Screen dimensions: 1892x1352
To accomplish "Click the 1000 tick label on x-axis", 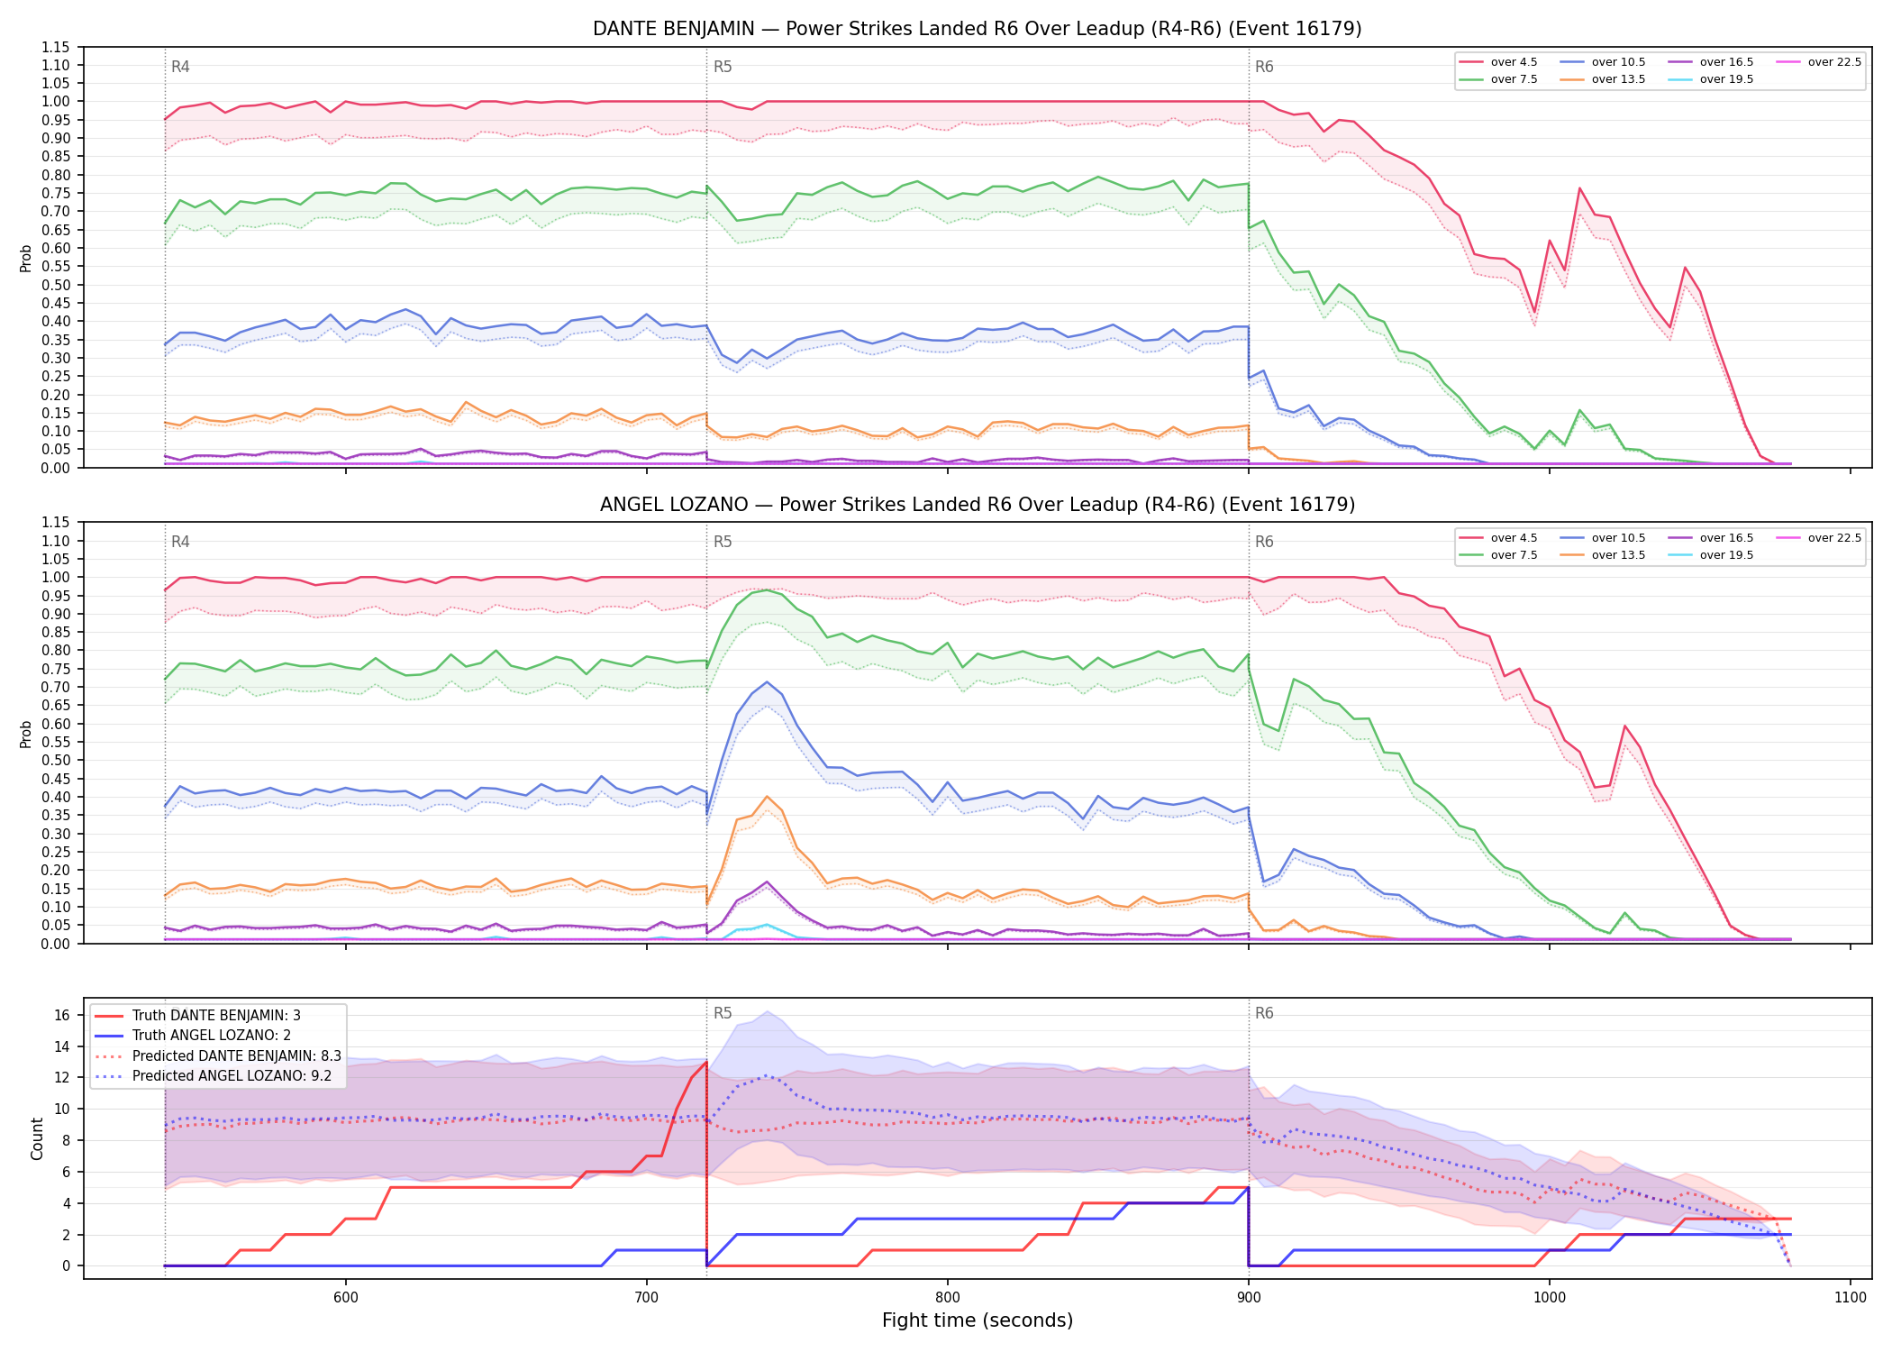I will (1550, 1298).
